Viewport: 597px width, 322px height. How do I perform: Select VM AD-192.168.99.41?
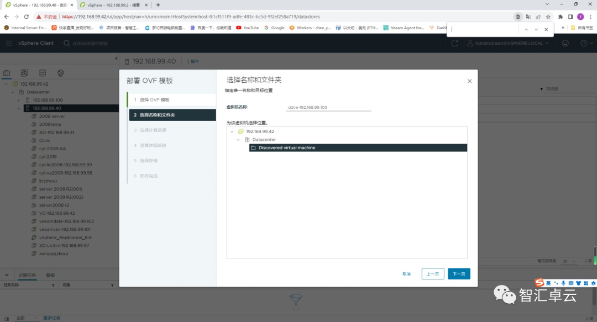tap(57, 133)
